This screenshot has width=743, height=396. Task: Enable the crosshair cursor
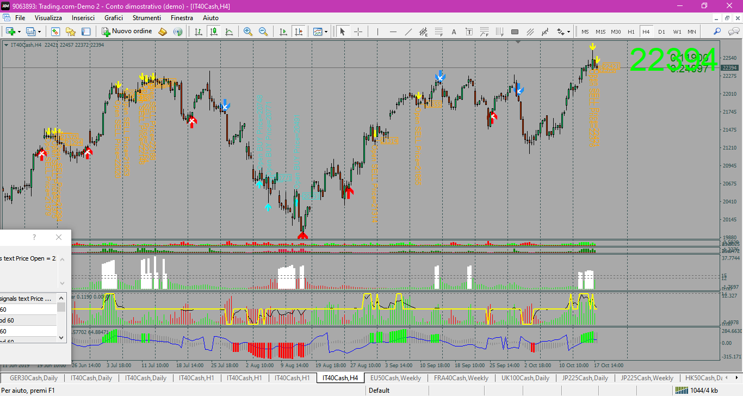[358, 32]
